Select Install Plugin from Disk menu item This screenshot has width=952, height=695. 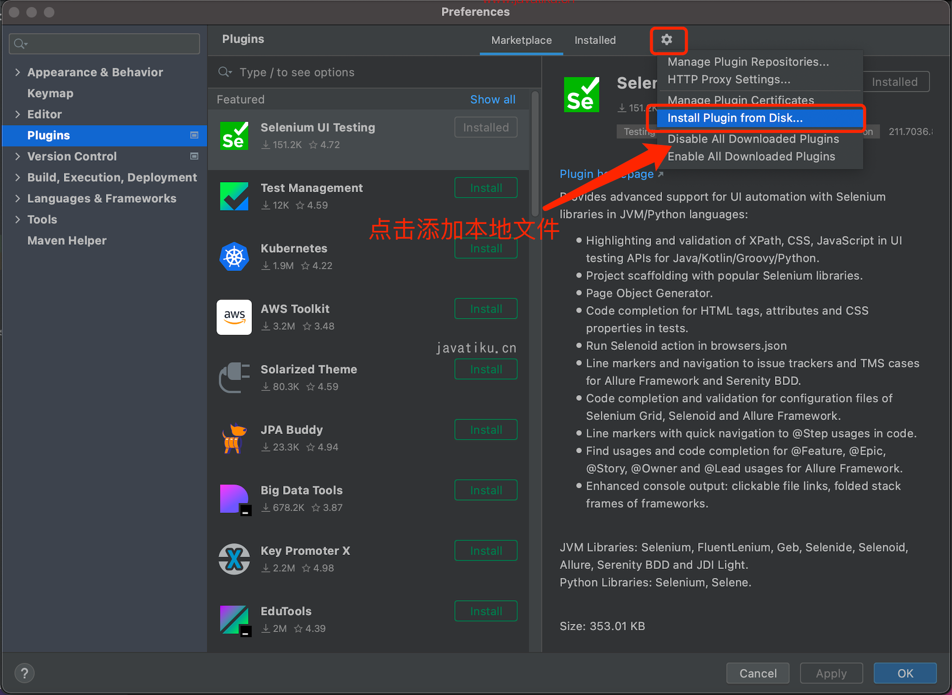735,118
